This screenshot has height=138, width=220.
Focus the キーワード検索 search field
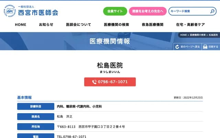(188, 11)
